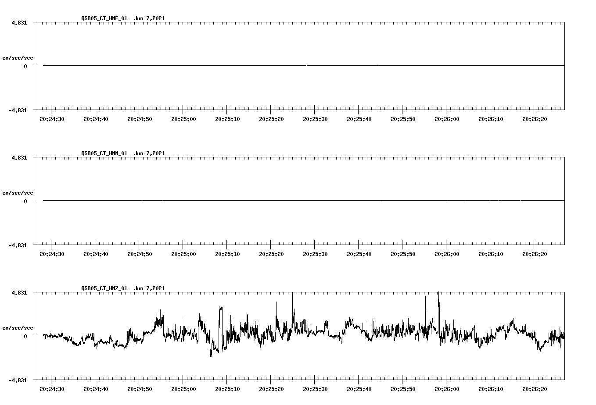Select 20:24:30 time label under HNN plot
Screen dimensions: 596x405
(x=52, y=254)
